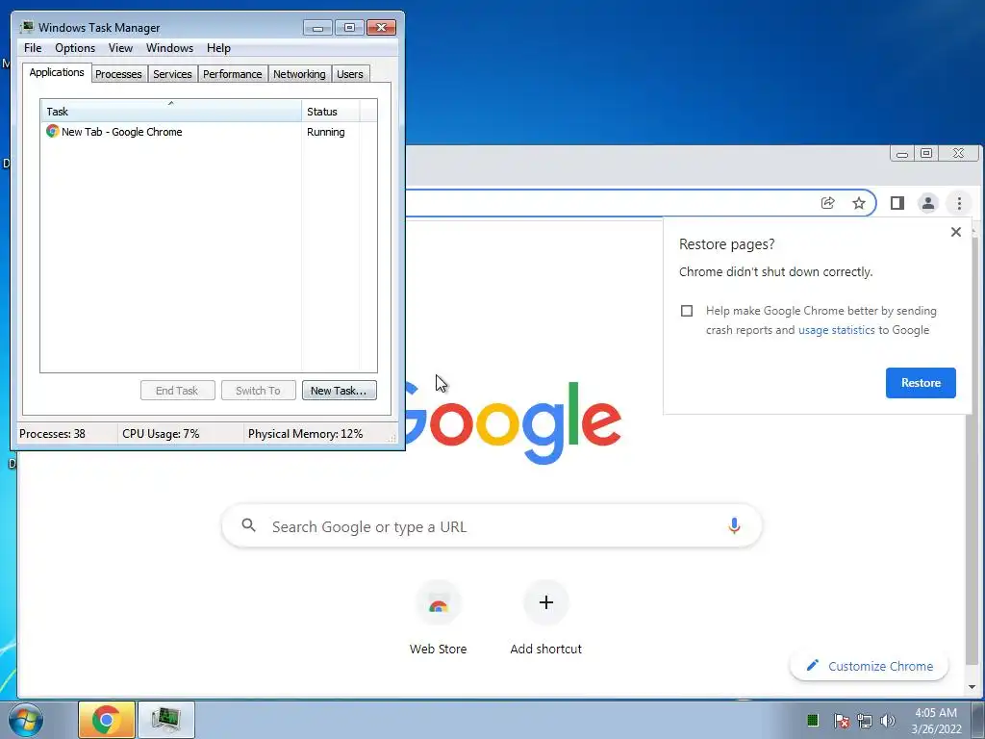This screenshot has height=739, width=985.
Task: Click the Add shortcut plus icon
Action: [x=546, y=602]
